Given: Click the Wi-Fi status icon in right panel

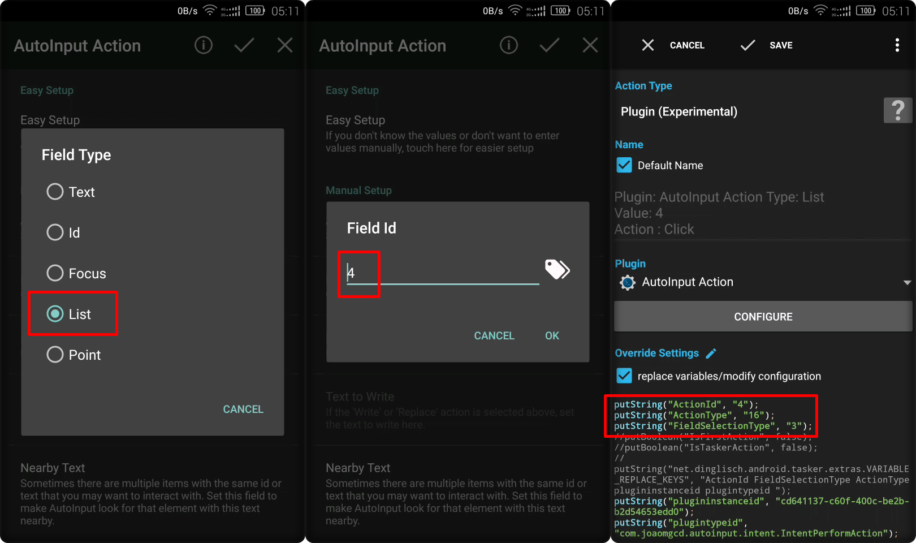Looking at the screenshot, I should tap(820, 11).
